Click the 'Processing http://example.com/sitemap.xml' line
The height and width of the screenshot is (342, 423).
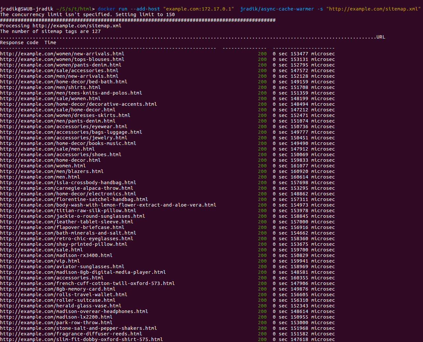pos(61,26)
